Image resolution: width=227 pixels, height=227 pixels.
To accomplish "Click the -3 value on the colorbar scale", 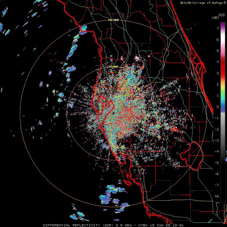I will [217, 140].
